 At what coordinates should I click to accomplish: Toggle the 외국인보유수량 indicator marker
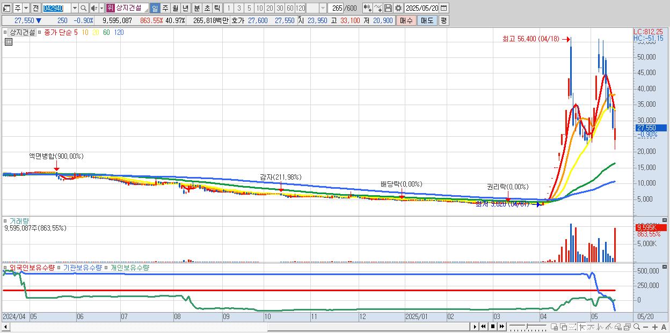pos(5,267)
